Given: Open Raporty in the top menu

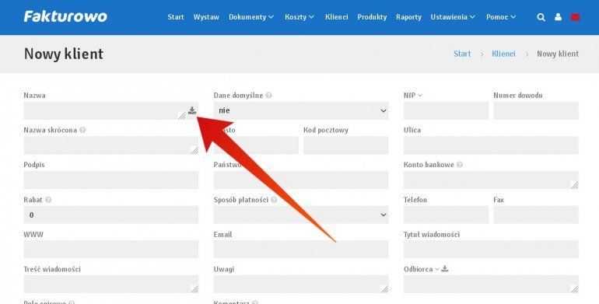Looking at the screenshot, I should (408, 17).
